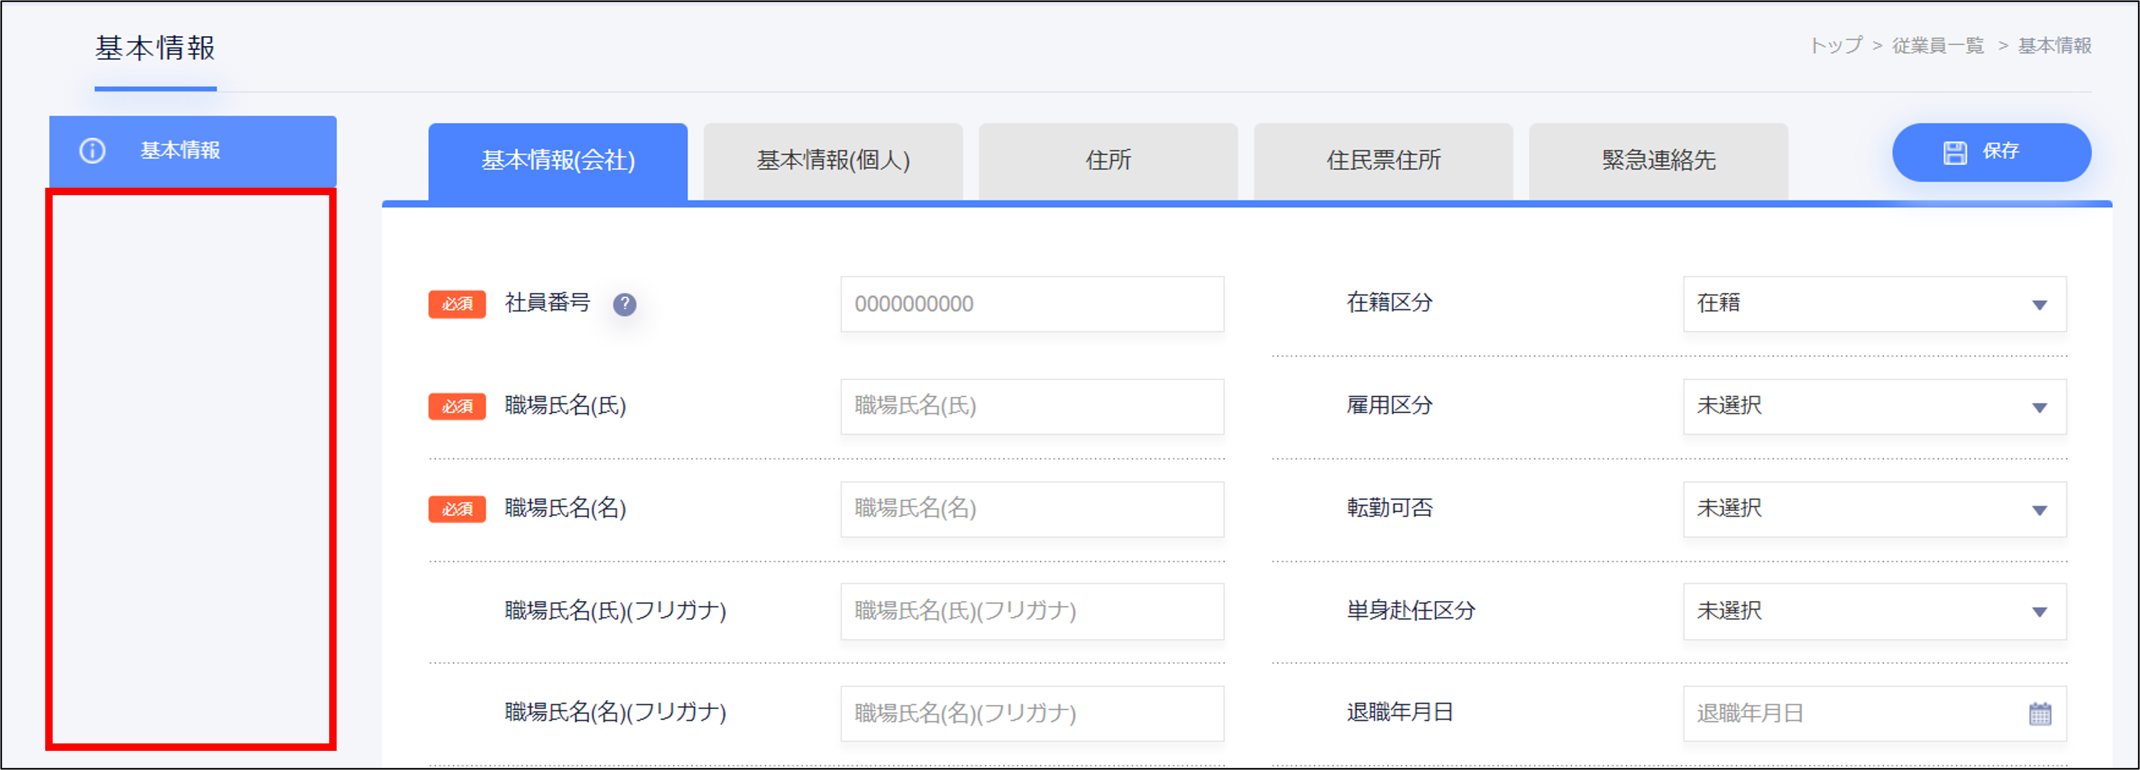Switch to the 基本情報(個人) tab

pyautogui.click(x=832, y=160)
